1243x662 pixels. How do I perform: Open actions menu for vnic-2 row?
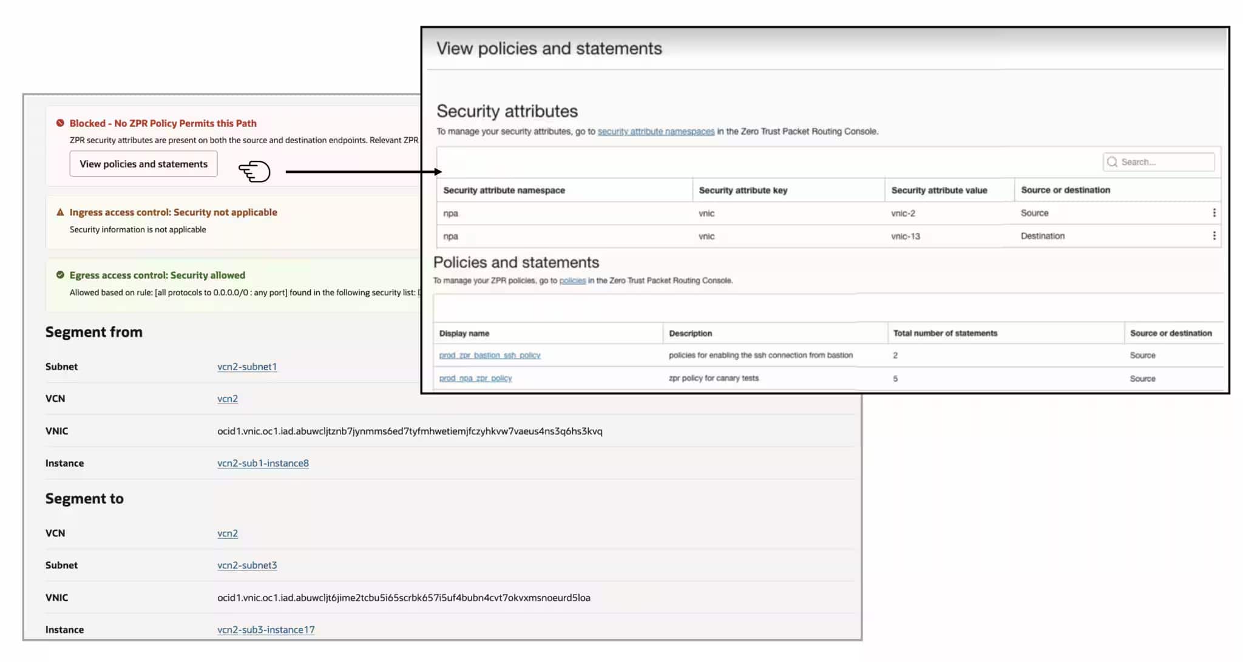point(1214,213)
